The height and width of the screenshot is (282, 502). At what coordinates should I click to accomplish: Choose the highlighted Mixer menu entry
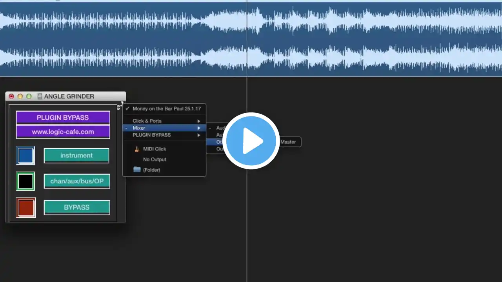[164, 128]
